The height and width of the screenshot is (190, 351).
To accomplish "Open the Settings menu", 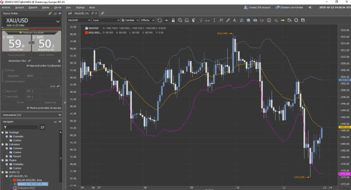I will [x=80, y=7].
